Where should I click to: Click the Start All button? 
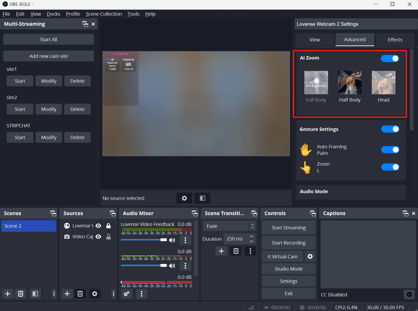49,39
